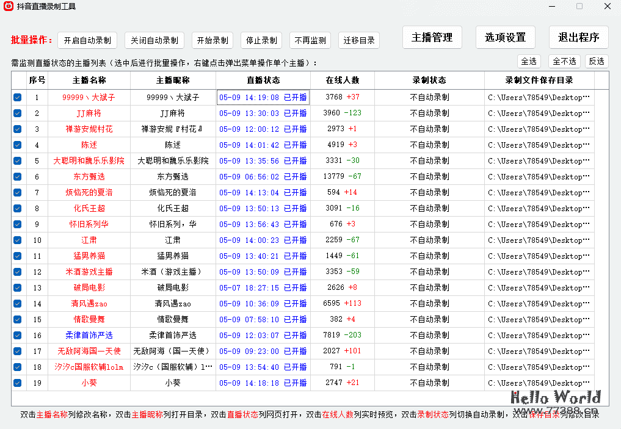This screenshot has height=429, width=621.
Task: Open 主播管理 streamer management
Action: click(434, 37)
